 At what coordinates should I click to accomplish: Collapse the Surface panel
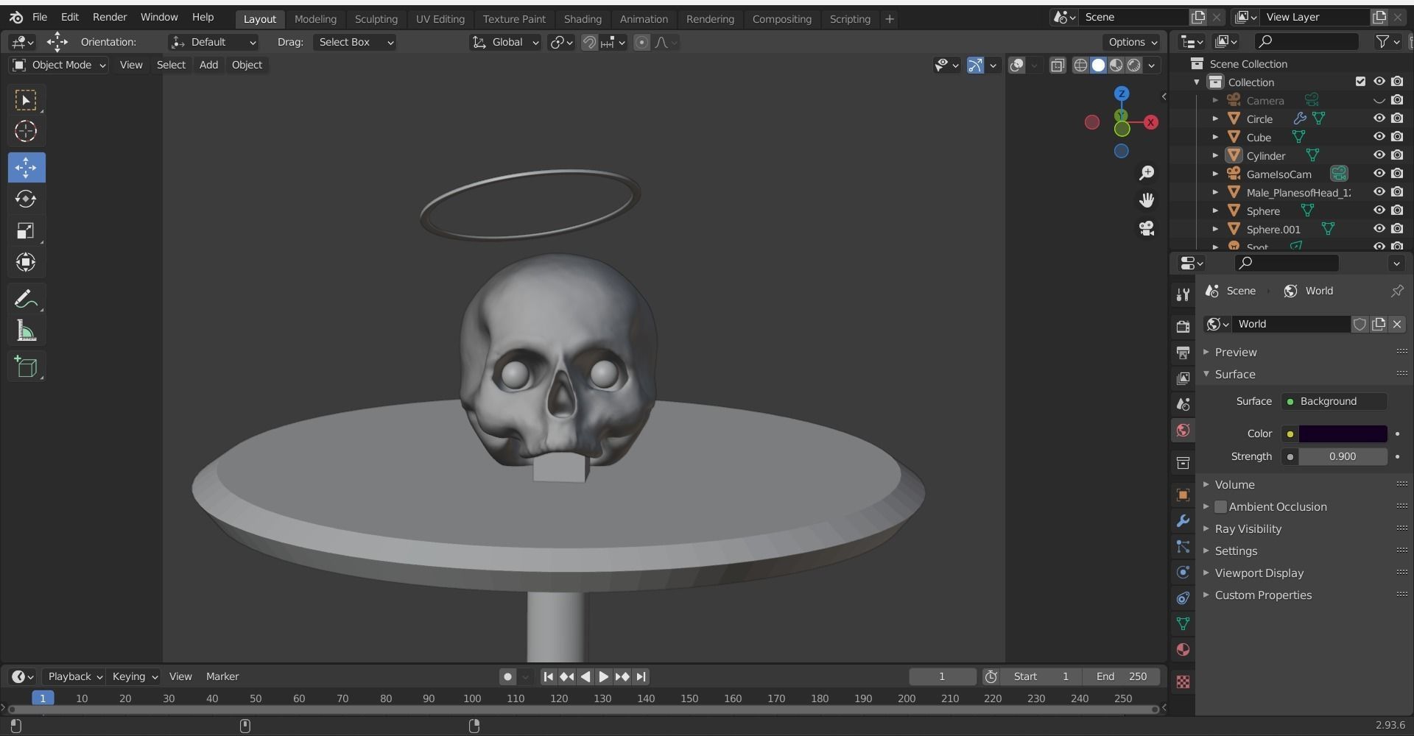[x=1235, y=374]
